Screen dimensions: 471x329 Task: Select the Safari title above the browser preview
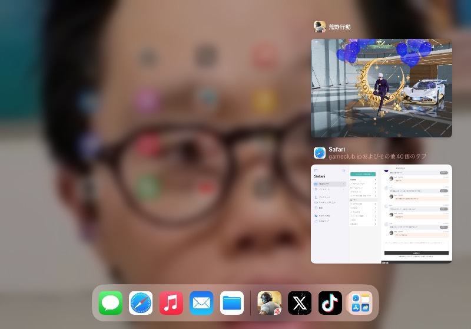[337, 149]
